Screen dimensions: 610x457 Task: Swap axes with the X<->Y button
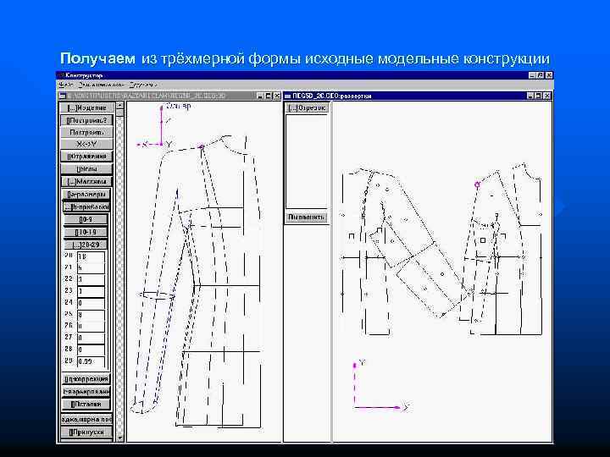point(86,144)
